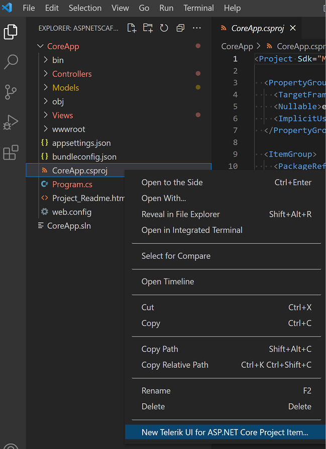Click the C# icon beside Program.cs
This screenshot has width=326, height=449.
pos(44,184)
